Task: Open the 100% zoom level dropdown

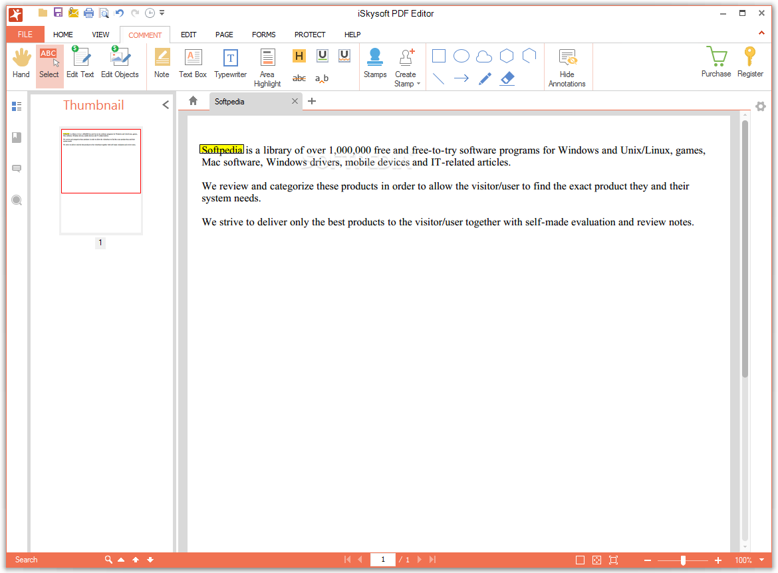Action: pyautogui.click(x=761, y=560)
